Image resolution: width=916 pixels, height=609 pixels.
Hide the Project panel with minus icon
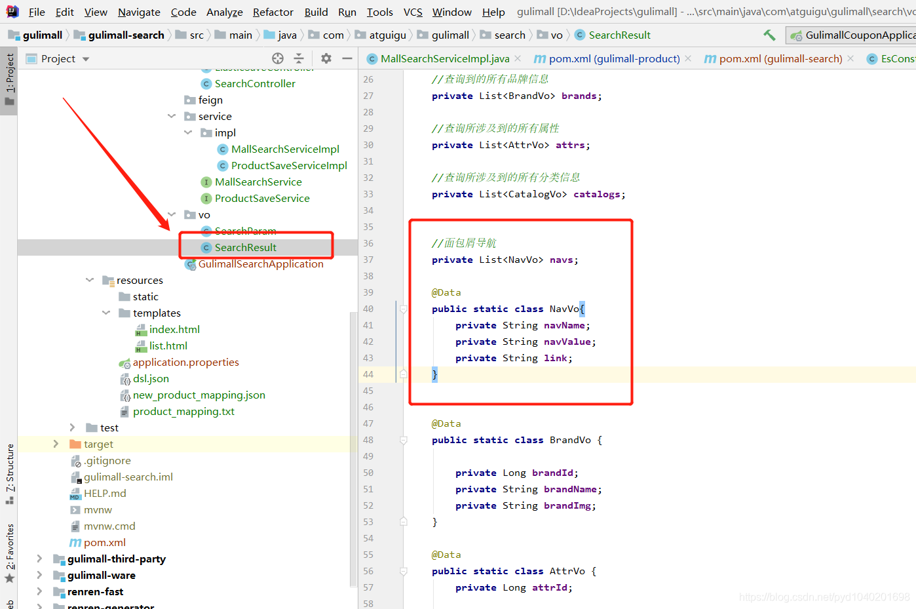pyautogui.click(x=347, y=58)
